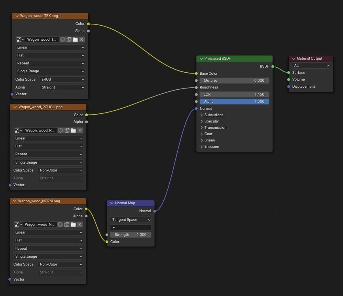The width and height of the screenshot is (343, 296).
Task: Click Surface input socket on Material Output
Action: [288, 73]
